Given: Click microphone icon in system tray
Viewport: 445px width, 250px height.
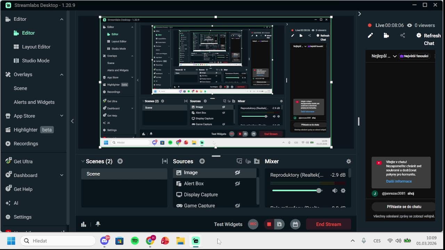Looking at the screenshot, I should [x=364, y=241].
